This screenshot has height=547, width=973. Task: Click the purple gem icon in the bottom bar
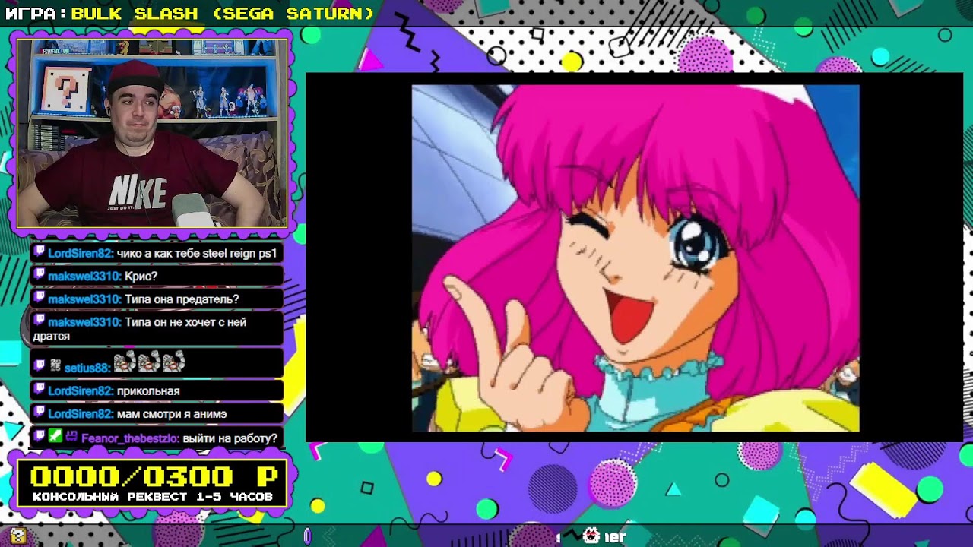click(x=307, y=536)
